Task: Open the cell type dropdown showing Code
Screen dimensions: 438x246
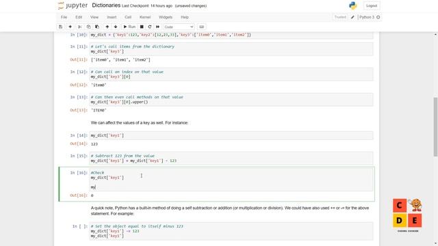Action: pyautogui.click(x=179, y=27)
